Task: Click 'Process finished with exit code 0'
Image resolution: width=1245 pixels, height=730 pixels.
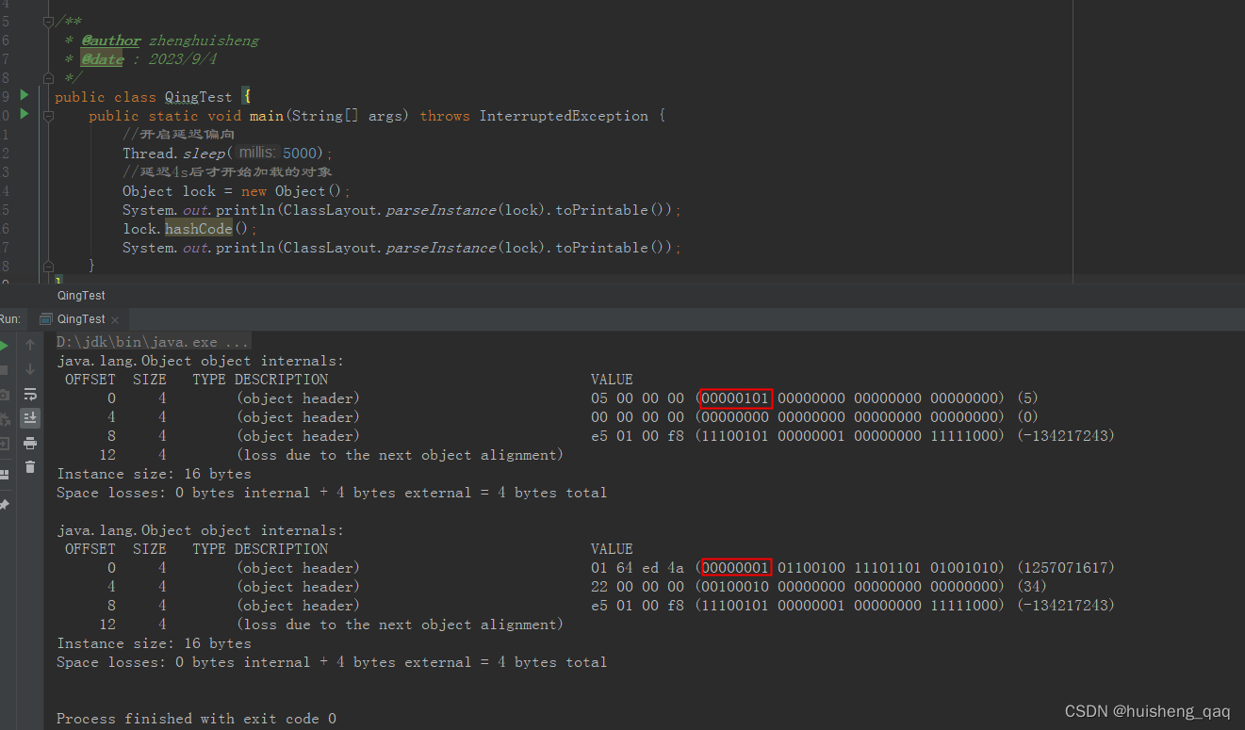Action: (x=196, y=719)
